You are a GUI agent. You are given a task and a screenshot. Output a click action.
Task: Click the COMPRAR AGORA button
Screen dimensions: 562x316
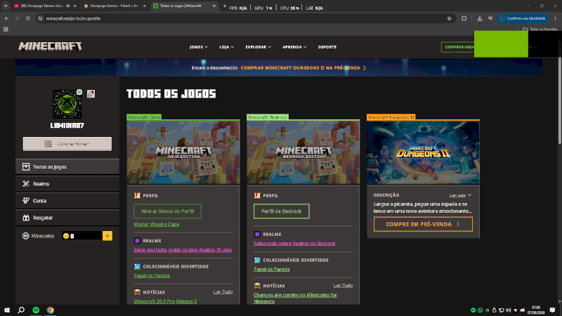point(458,47)
